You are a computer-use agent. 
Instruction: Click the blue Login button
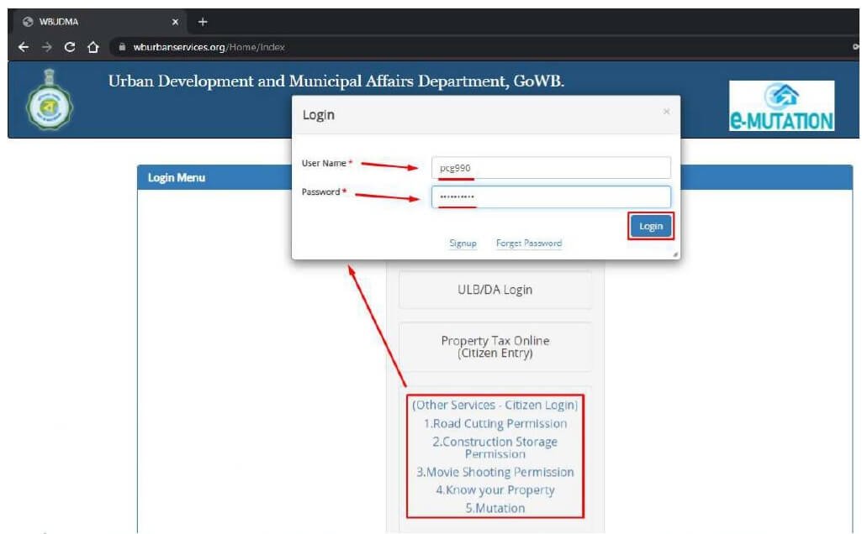coord(651,226)
